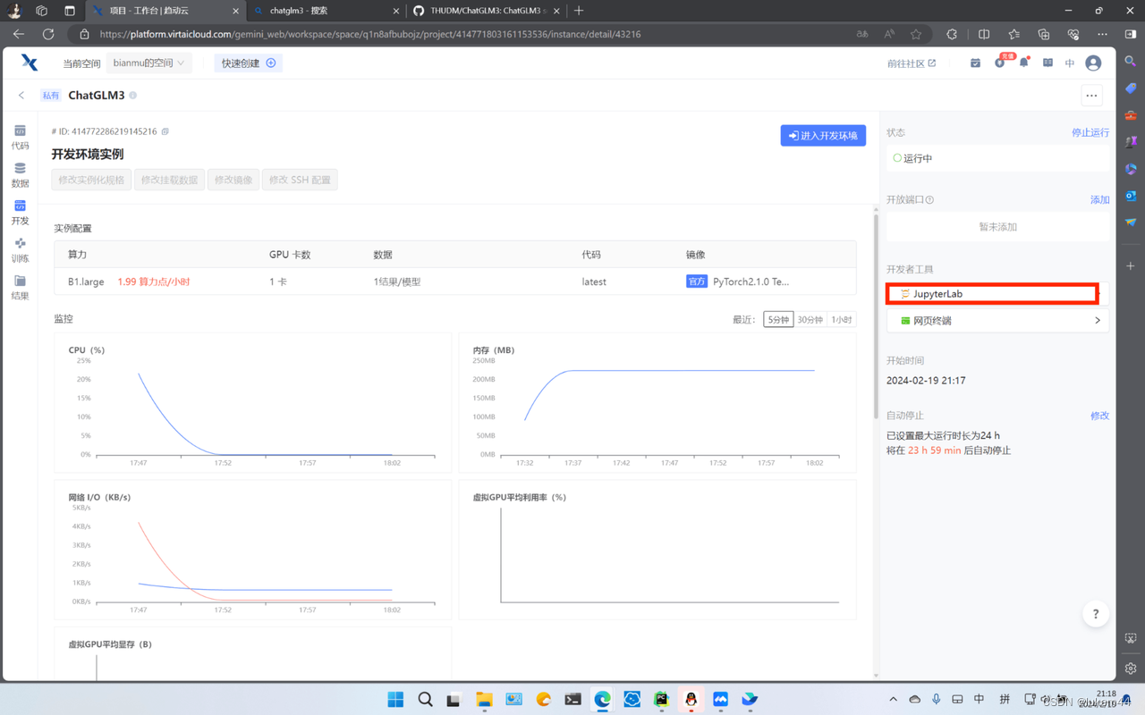Click 添加 link for open ports

tap(1099, 200)
